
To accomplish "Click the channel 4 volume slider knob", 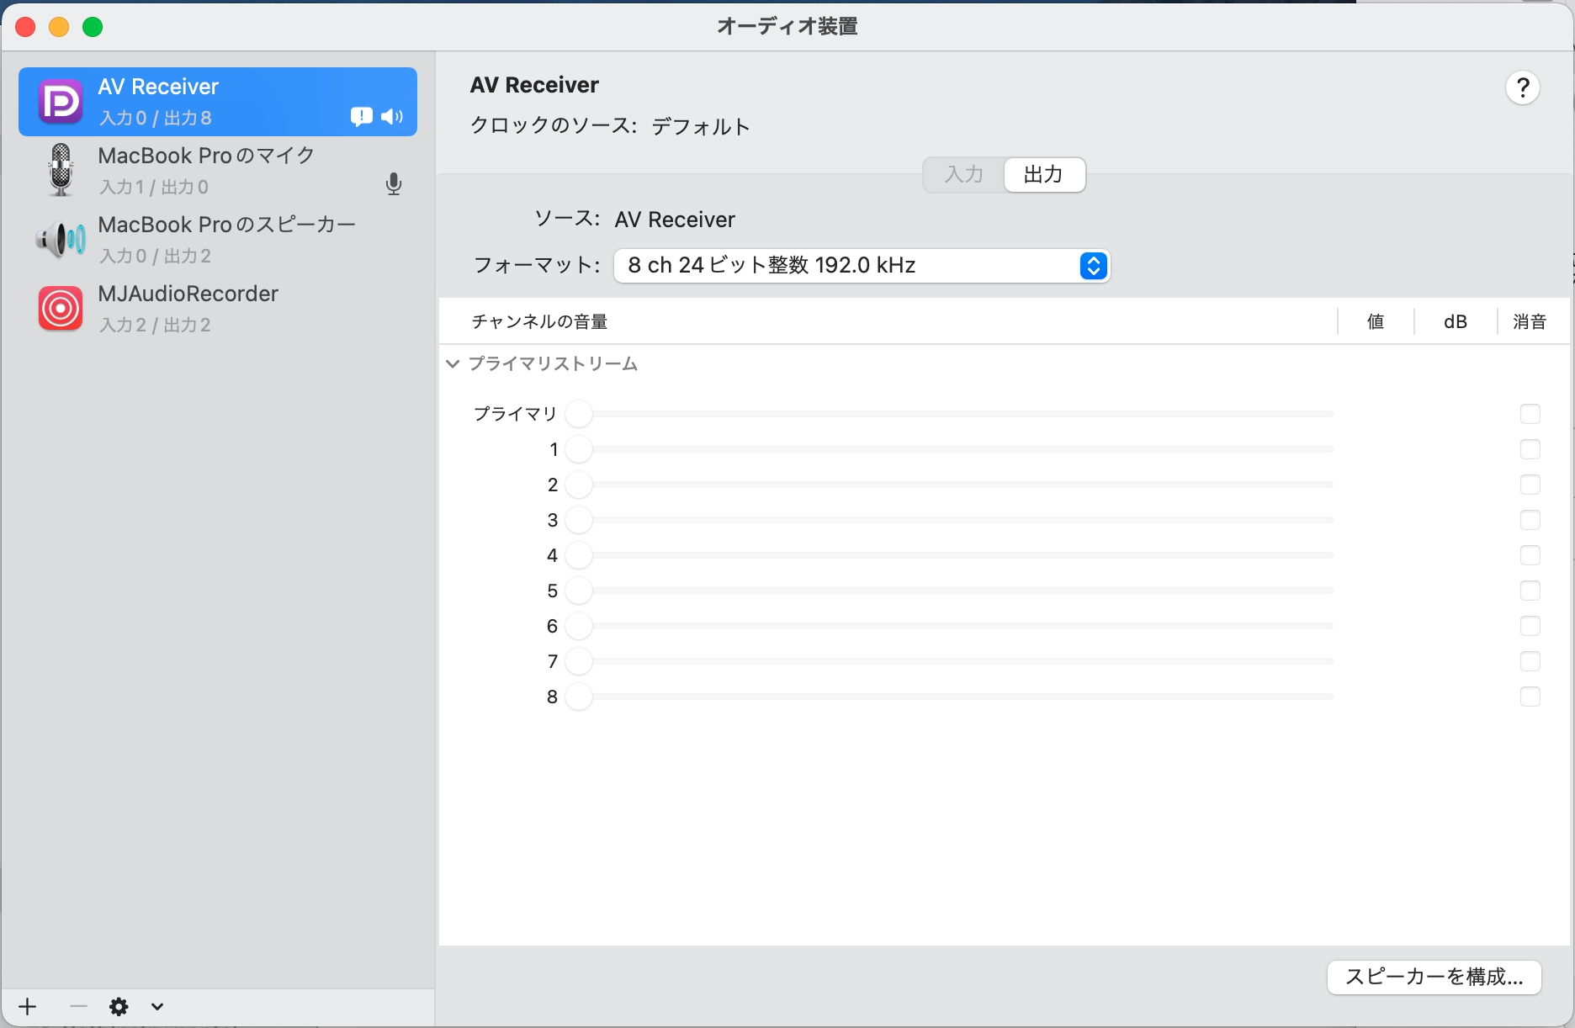I will click(579, 555).
